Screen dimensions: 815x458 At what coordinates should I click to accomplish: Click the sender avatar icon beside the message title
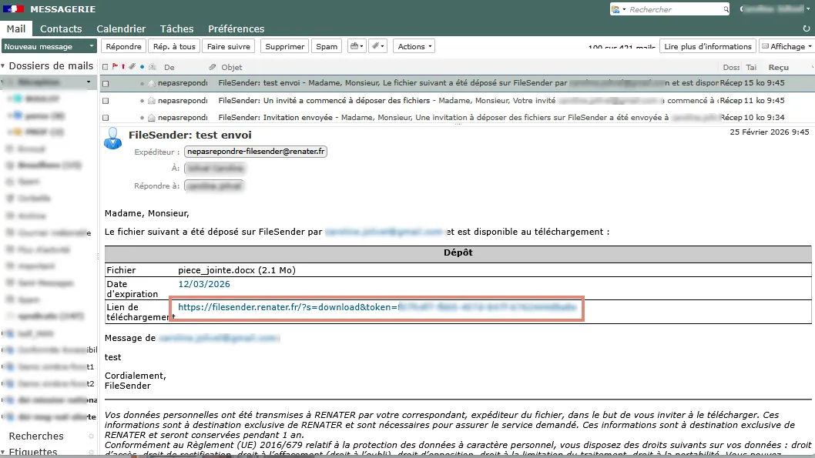tap(112, 139)
